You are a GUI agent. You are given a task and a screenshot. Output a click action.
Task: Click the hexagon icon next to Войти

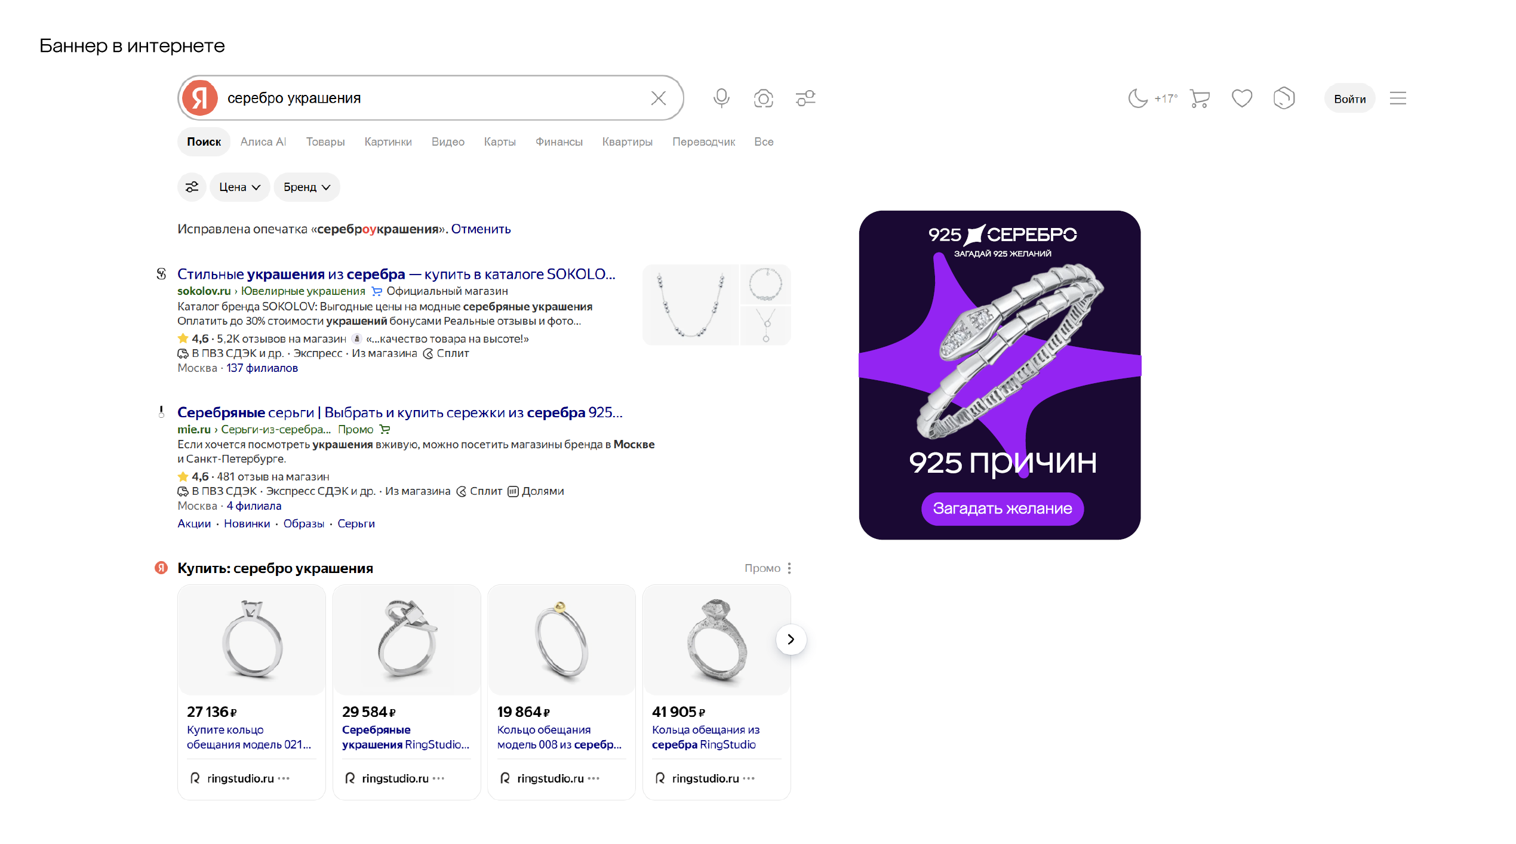click(1284, 98)
